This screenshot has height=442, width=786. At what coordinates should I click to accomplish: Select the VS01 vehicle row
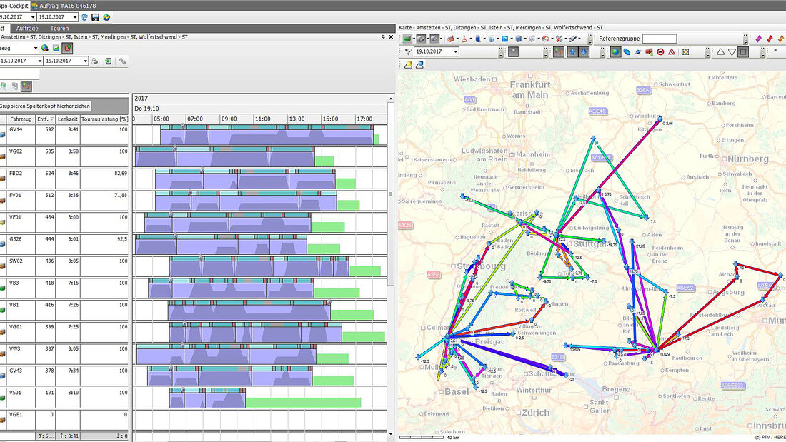click(x=64, y=398)
